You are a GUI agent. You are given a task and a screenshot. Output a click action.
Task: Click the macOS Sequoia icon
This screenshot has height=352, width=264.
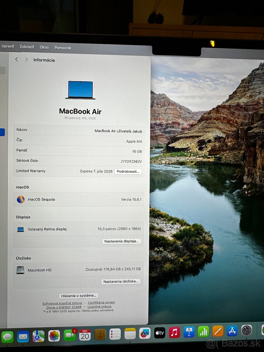[20, 199]
